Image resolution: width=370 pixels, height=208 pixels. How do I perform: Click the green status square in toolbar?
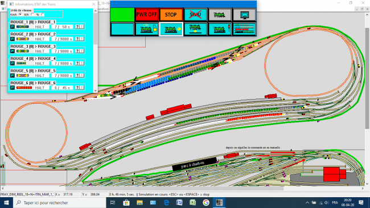(x=122, y=15)
